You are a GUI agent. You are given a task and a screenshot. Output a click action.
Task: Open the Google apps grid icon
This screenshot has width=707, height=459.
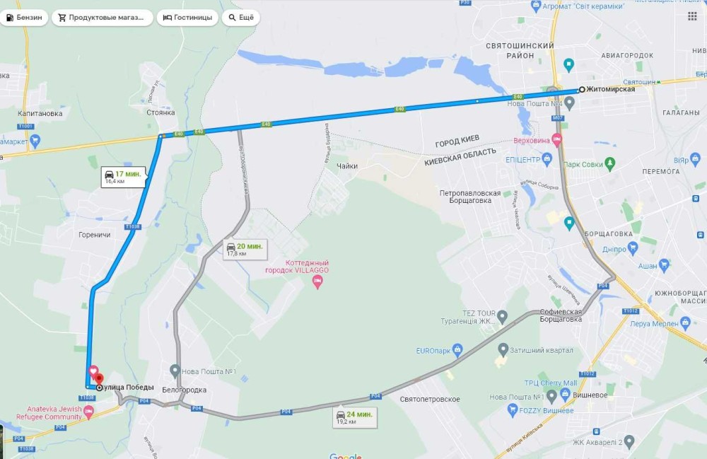pyautogui.click(x=693, y=16)
